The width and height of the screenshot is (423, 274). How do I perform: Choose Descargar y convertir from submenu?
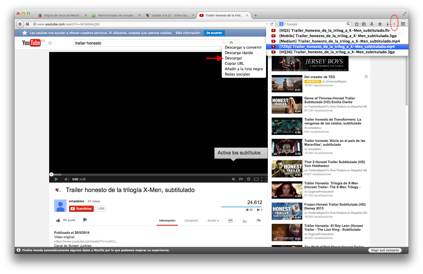coord(244,47)
